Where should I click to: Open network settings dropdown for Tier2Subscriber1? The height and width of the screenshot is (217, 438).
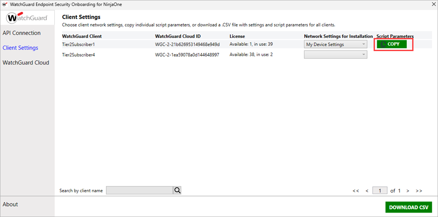pyautogui.click(x=336, y=44)
